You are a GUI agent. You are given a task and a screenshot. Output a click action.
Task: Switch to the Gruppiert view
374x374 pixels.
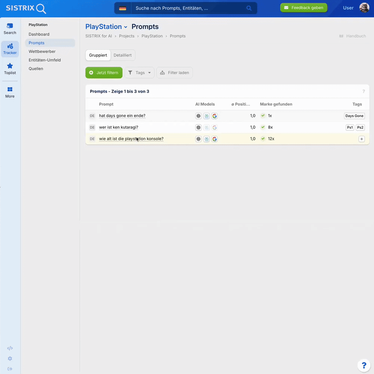tap(98, 55)
